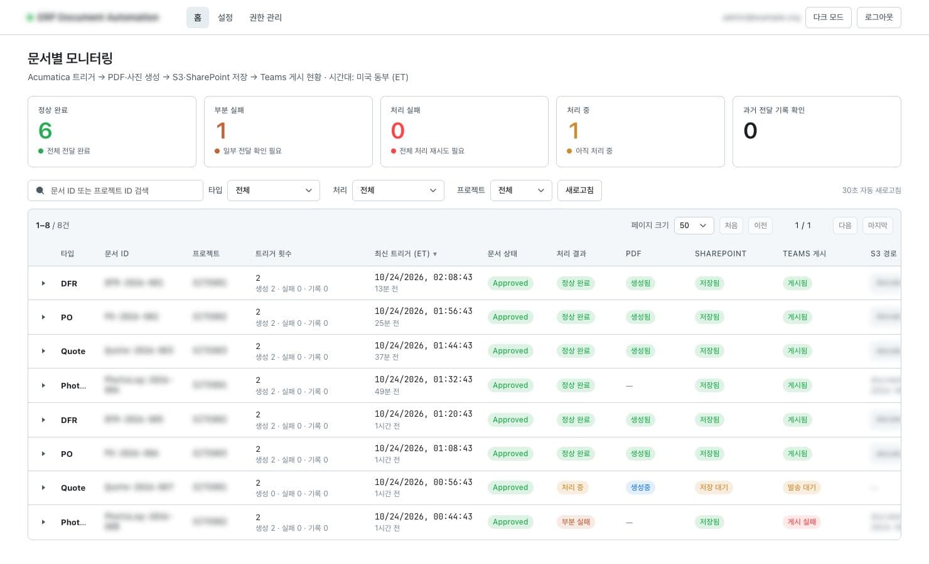
Task: Expand the row triggered at 00:44:43
Action: [43, 522]
